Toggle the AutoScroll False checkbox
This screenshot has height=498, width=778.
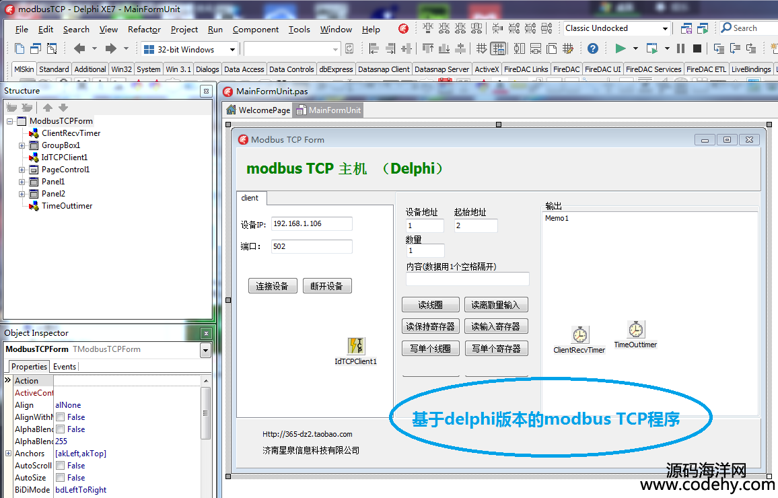(61, 465)
